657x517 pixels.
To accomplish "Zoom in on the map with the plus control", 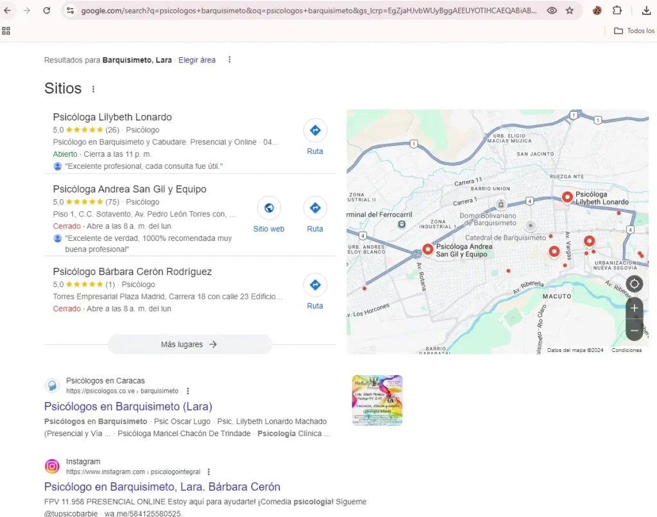I will (x=634, y=308).
